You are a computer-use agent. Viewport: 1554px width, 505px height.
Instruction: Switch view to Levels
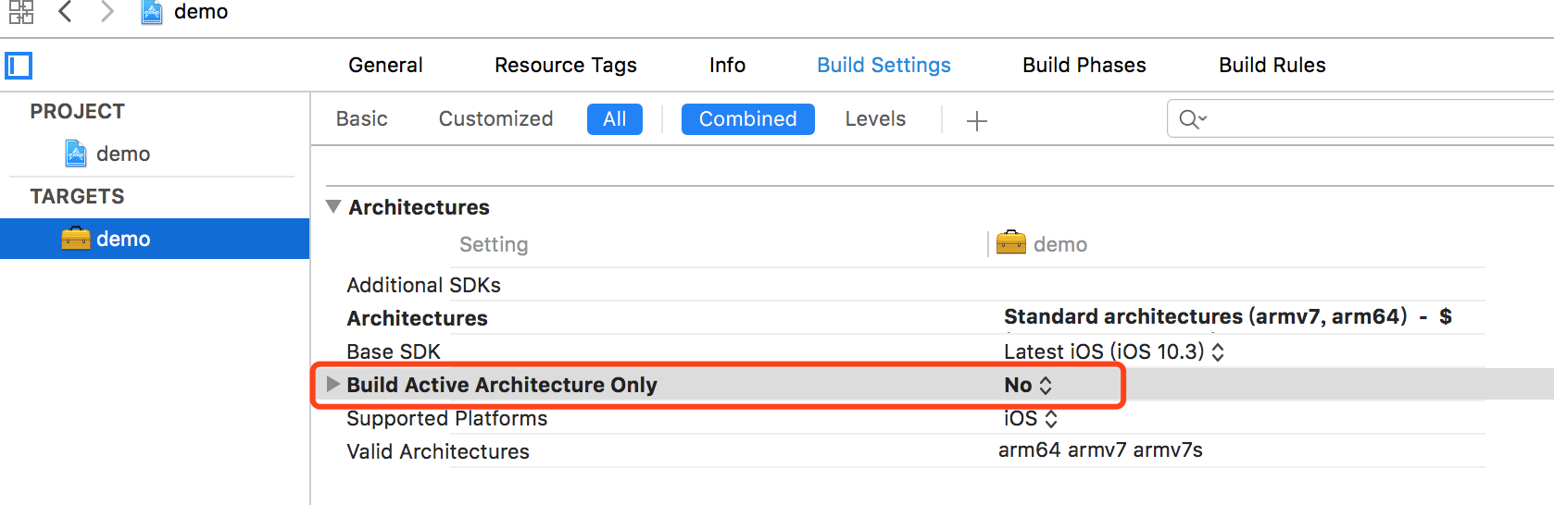point(875,118)
